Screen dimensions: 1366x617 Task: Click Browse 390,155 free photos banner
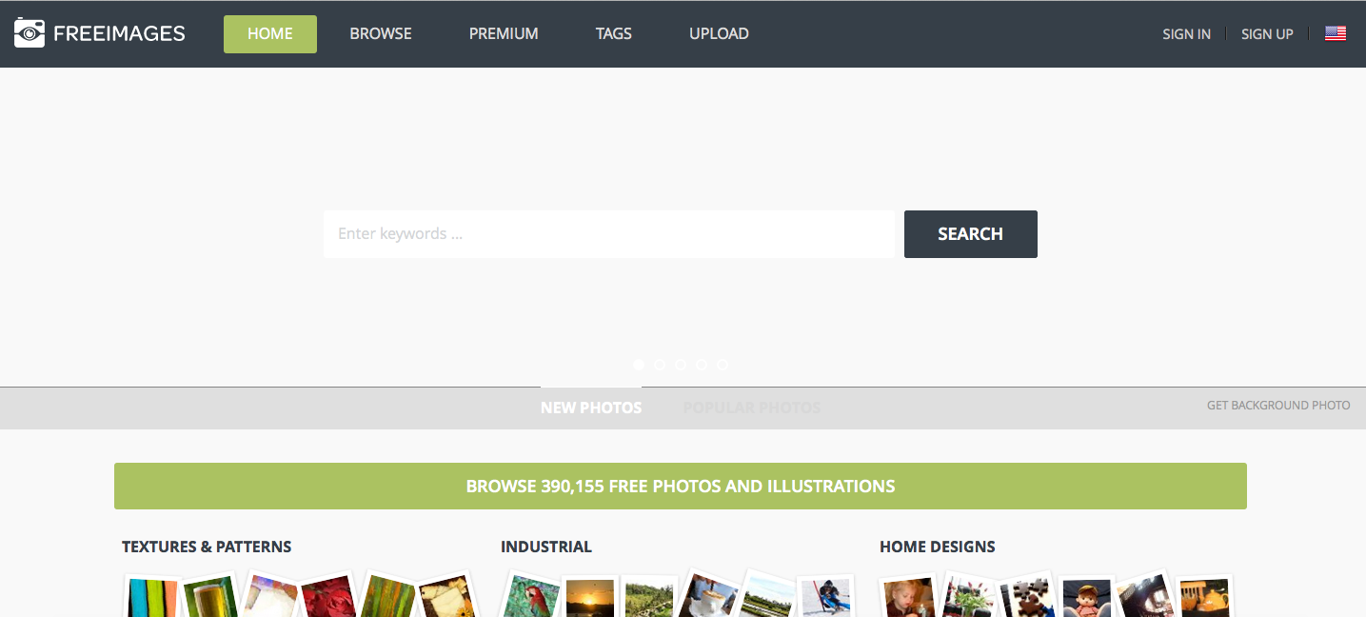680,486
